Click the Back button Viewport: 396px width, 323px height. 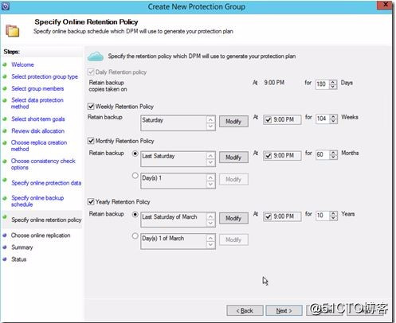(x=245, y=310)
